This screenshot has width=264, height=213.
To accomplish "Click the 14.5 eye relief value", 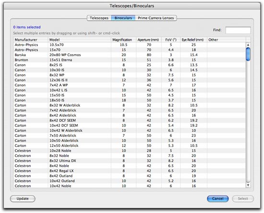I will 194,70.
